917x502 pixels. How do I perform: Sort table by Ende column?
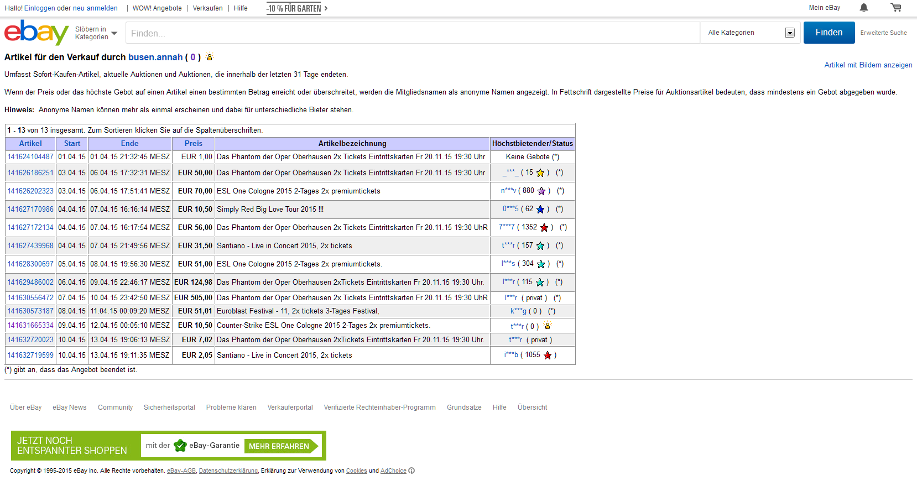click(130, 144)
